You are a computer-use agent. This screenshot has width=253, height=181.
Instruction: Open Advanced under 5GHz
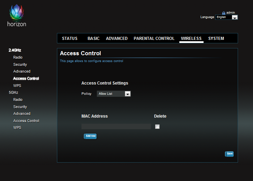click(22, 114)
